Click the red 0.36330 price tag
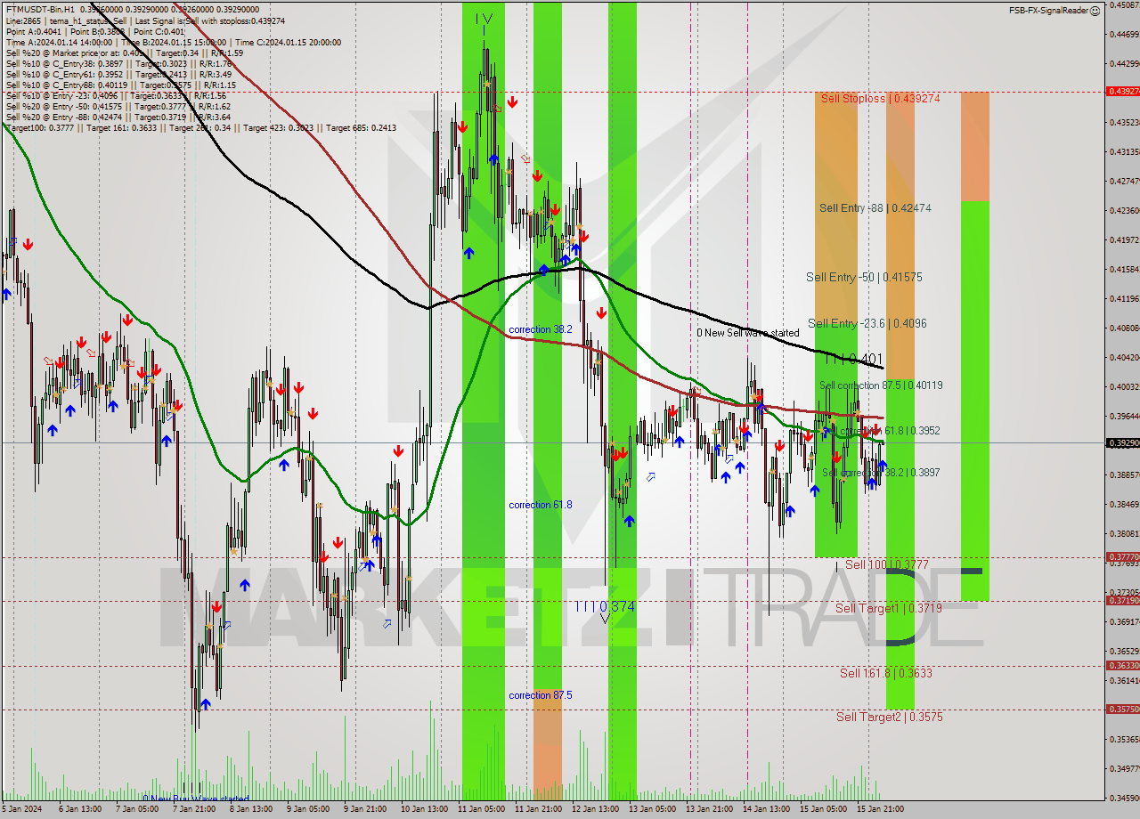The width and height of the screenshot is (1140, 819). tap(1122, 666)
